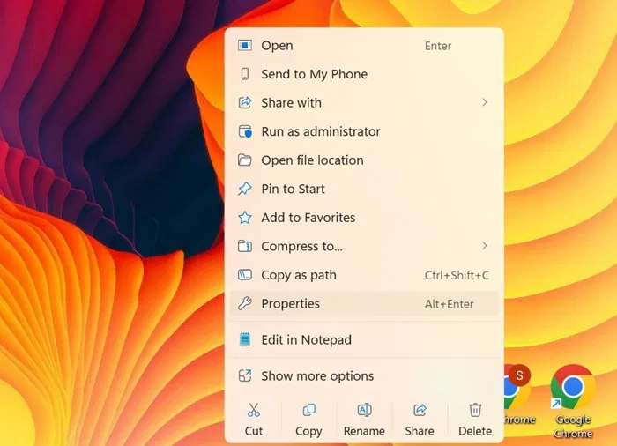Image resolution: width=617 pixels, height=446 pixels.
Task: Open the Share with menu entry
Action: click(x=364, y=103)
